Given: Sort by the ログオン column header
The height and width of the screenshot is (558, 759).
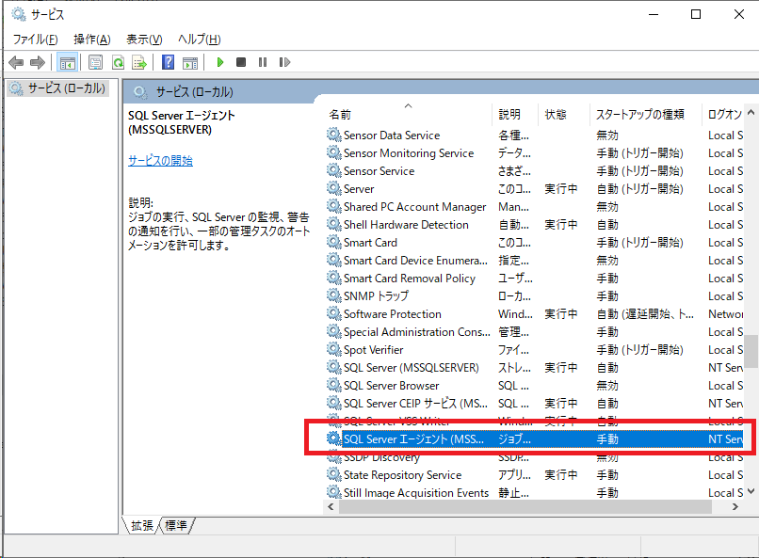Looking at the screenshot, I should pos(722,114).
